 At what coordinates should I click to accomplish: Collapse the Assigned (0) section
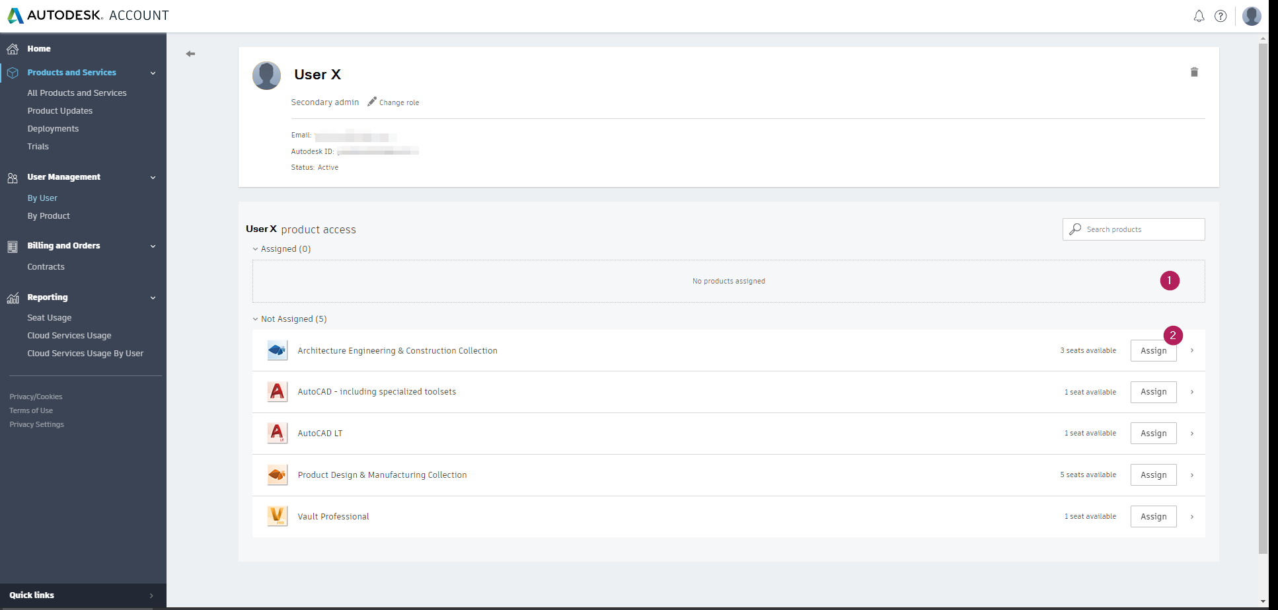tap(256, 249)
